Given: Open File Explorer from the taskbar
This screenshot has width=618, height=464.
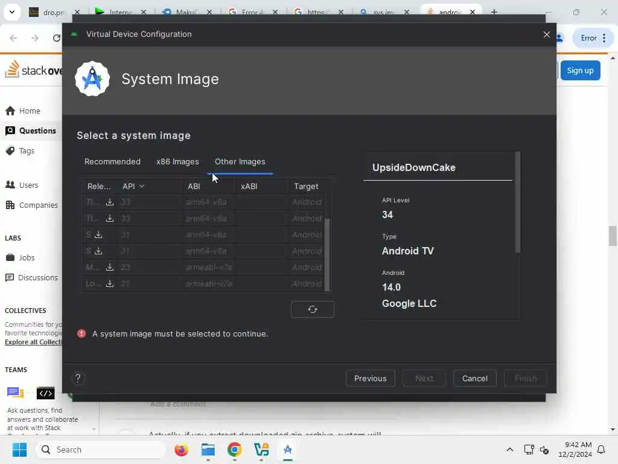Looking at the screenshot, I should coord(208,449).
